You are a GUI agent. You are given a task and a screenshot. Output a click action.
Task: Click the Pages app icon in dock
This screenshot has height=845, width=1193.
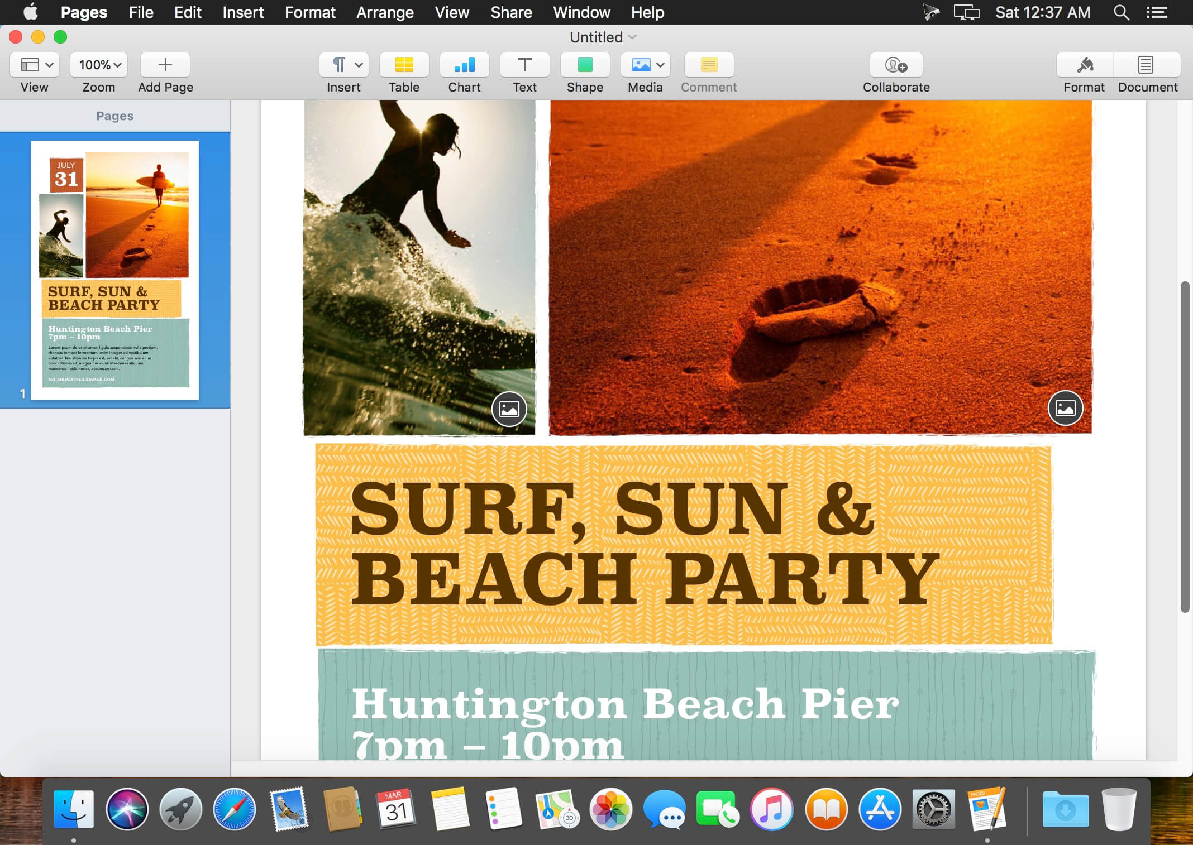pyautogui.click(x=987, y=809)
